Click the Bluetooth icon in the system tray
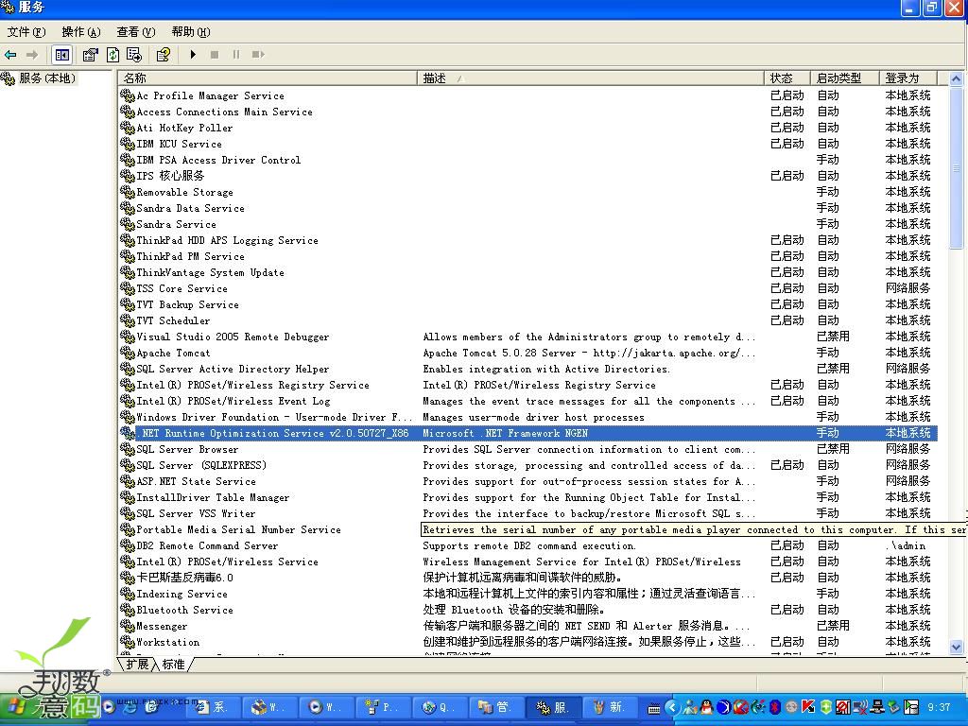This screenshot has width=968, height=726. tap(775, 707)
